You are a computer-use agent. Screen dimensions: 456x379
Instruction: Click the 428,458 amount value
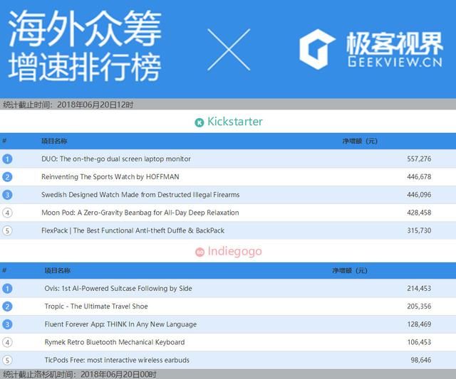point(419,213)
